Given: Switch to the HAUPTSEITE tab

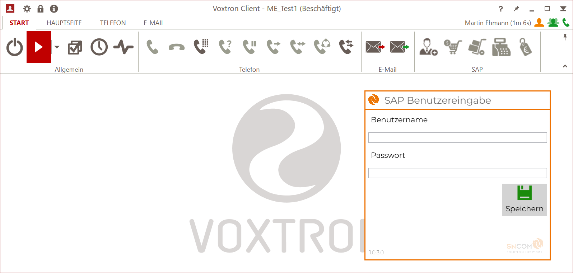Looking at the screenshot, I should (x=64, y=23).
